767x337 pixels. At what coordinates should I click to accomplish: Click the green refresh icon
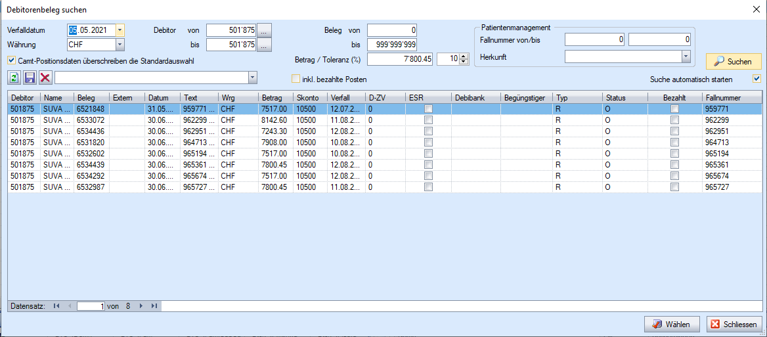(14, 78)
